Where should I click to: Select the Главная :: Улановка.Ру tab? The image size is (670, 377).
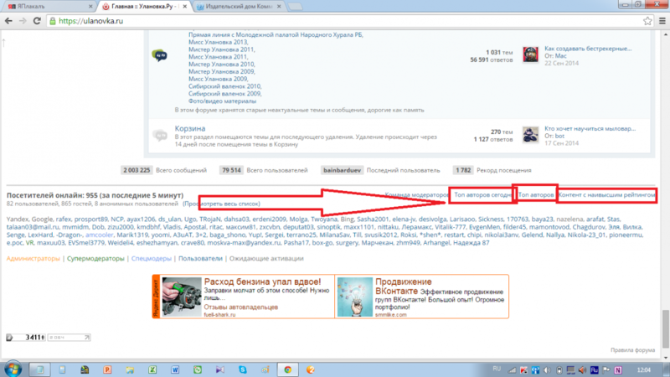143,7
